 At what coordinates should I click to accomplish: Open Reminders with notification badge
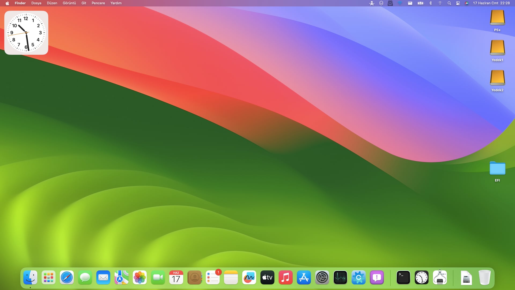pos(213,278)
